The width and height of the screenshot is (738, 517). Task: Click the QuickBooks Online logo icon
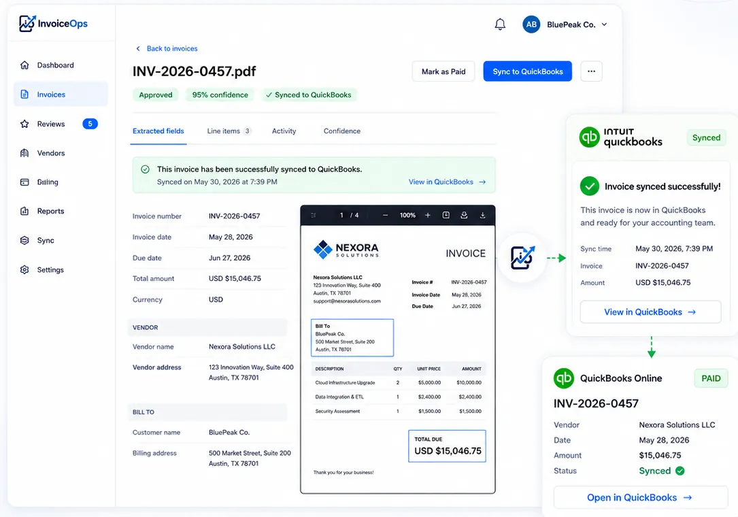[564, 378]
